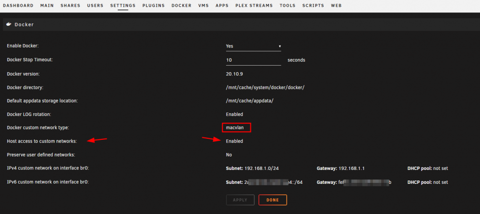Open the Scripts page

[313, 5]
